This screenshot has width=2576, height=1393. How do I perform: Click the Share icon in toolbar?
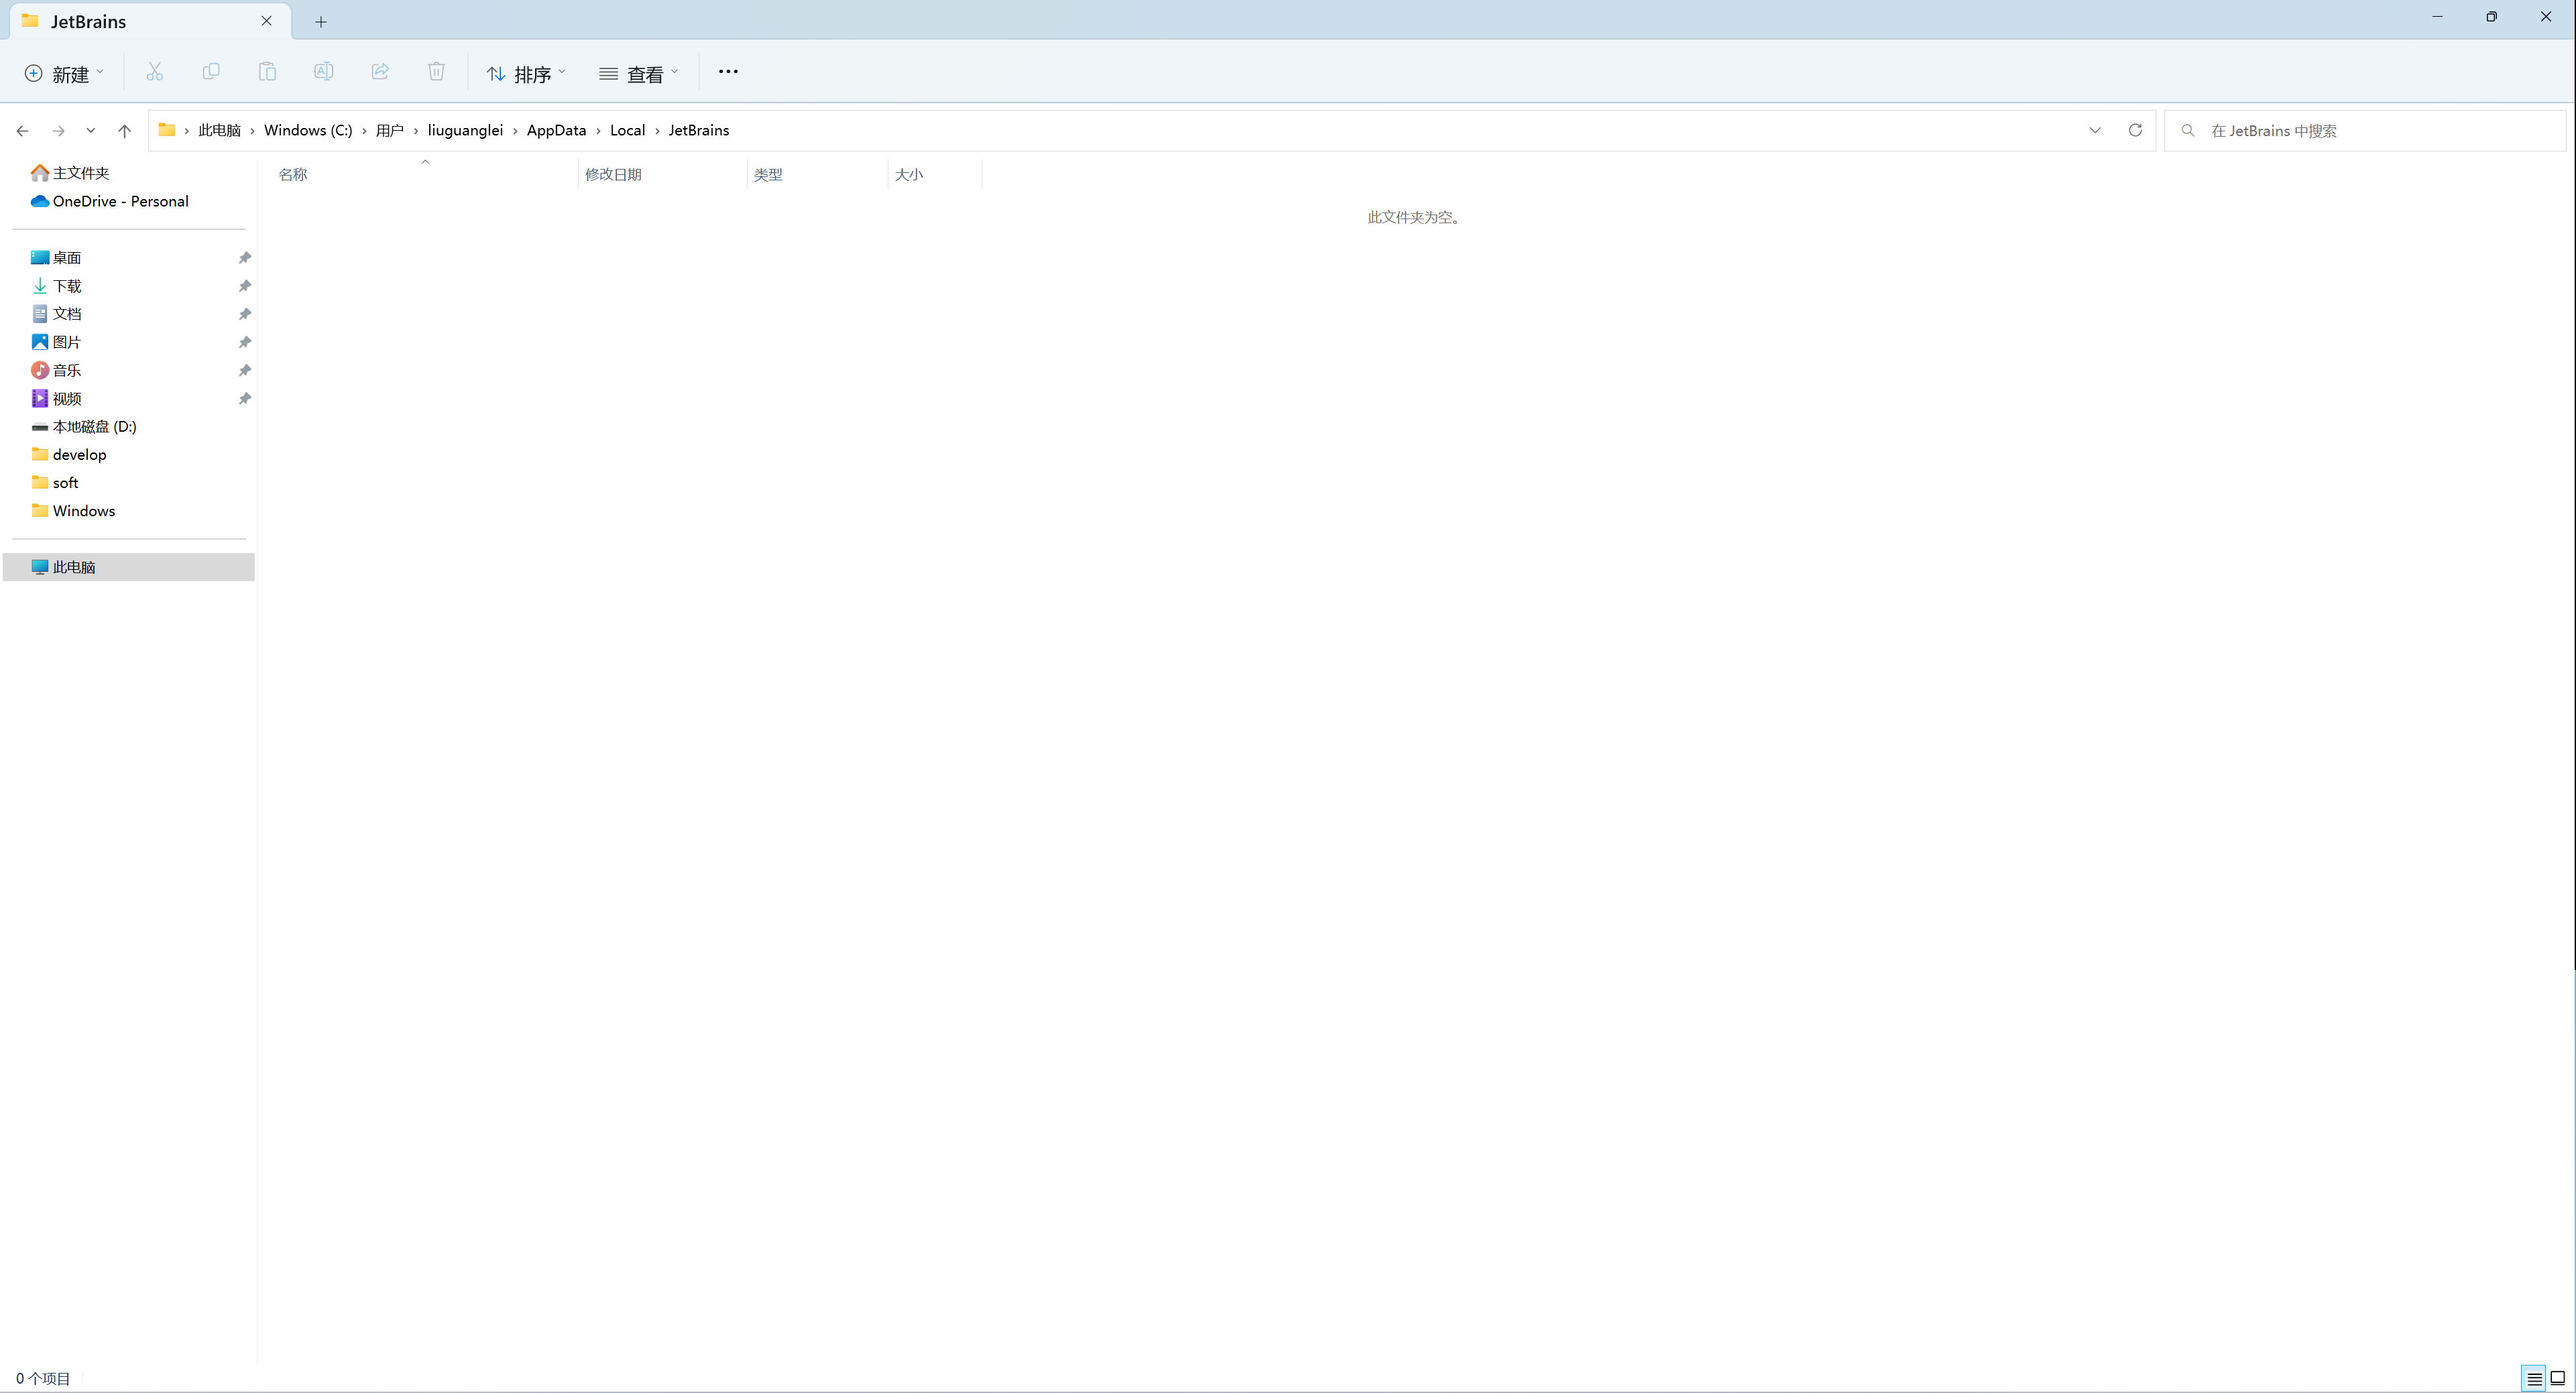tap(380, 72)
